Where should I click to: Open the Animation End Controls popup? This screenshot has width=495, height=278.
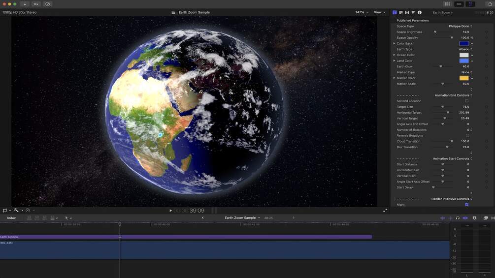click(x=453, y=95)
